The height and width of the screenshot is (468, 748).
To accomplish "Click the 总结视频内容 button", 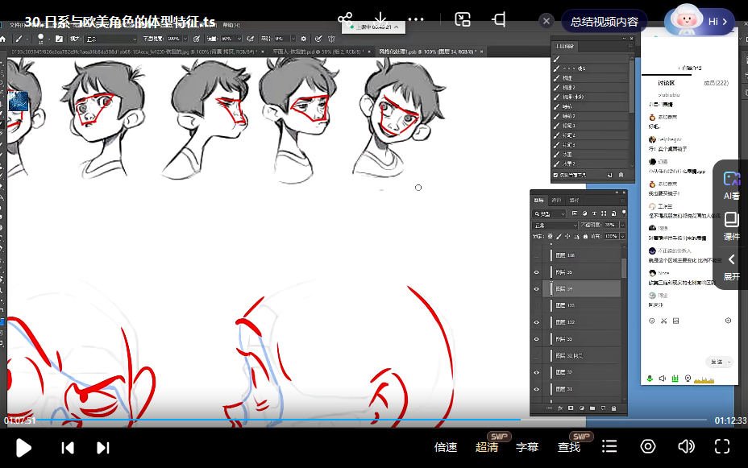I will [604, 22].
